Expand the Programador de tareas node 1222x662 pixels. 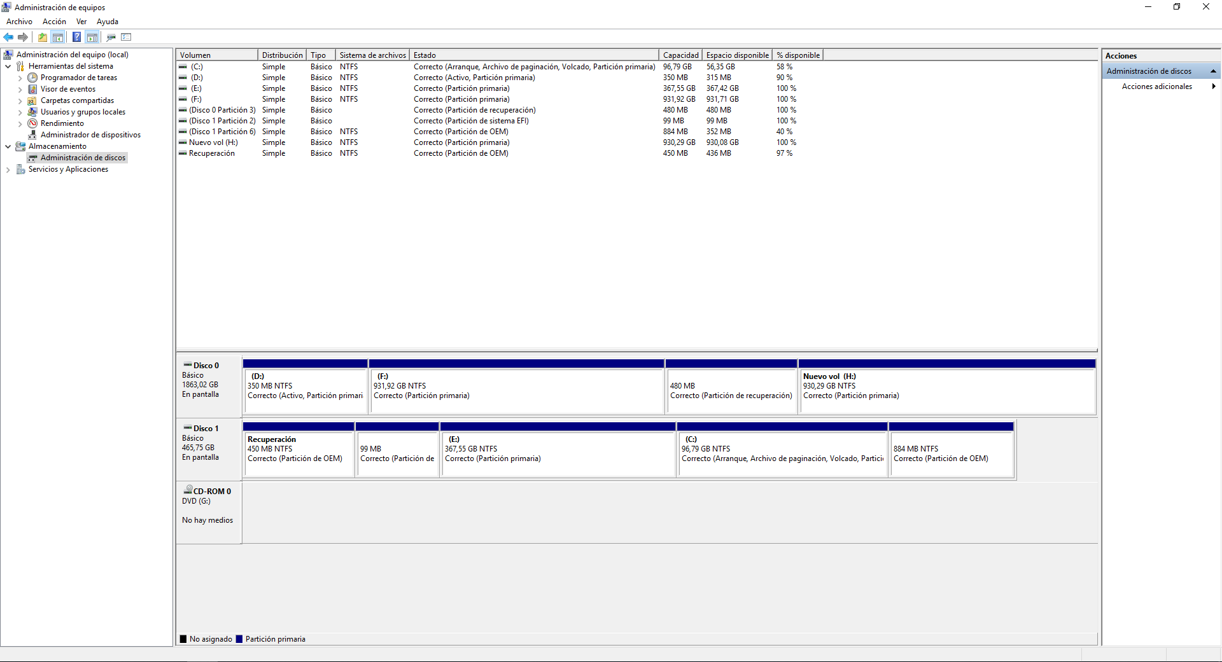point(20,78)
